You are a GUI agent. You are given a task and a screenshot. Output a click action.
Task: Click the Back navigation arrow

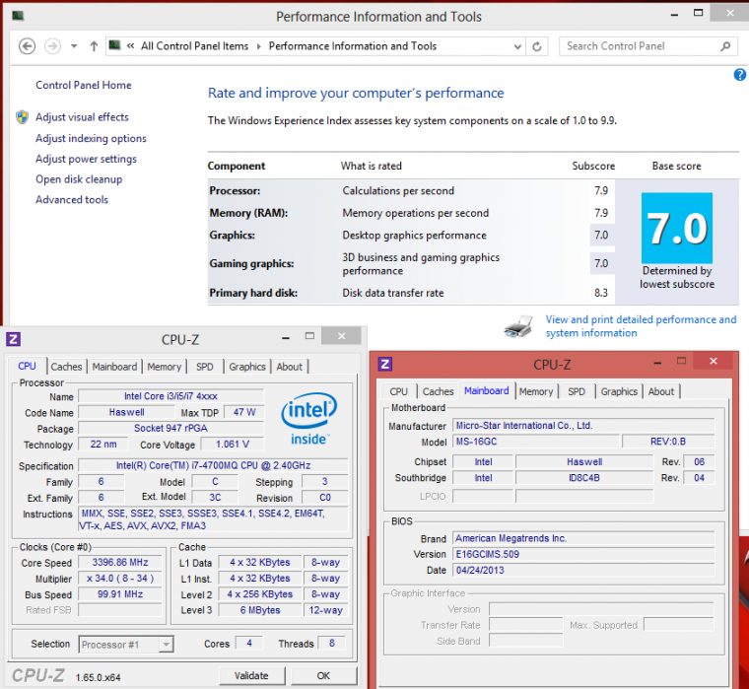click(x=28, y=46)
